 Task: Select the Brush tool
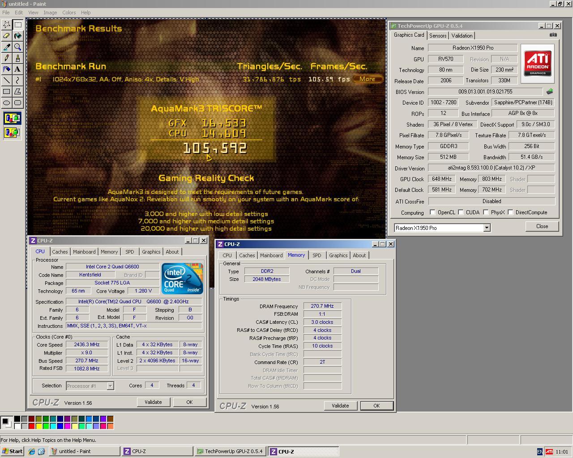coord(18,58)
